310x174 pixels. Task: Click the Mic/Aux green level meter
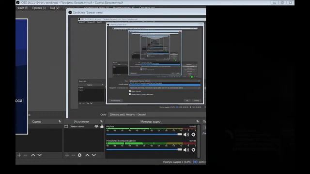151,129
